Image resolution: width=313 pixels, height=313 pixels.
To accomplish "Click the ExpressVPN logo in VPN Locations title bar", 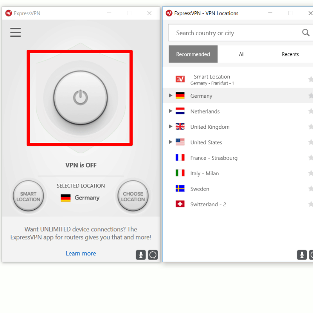I will click(169, 13).
